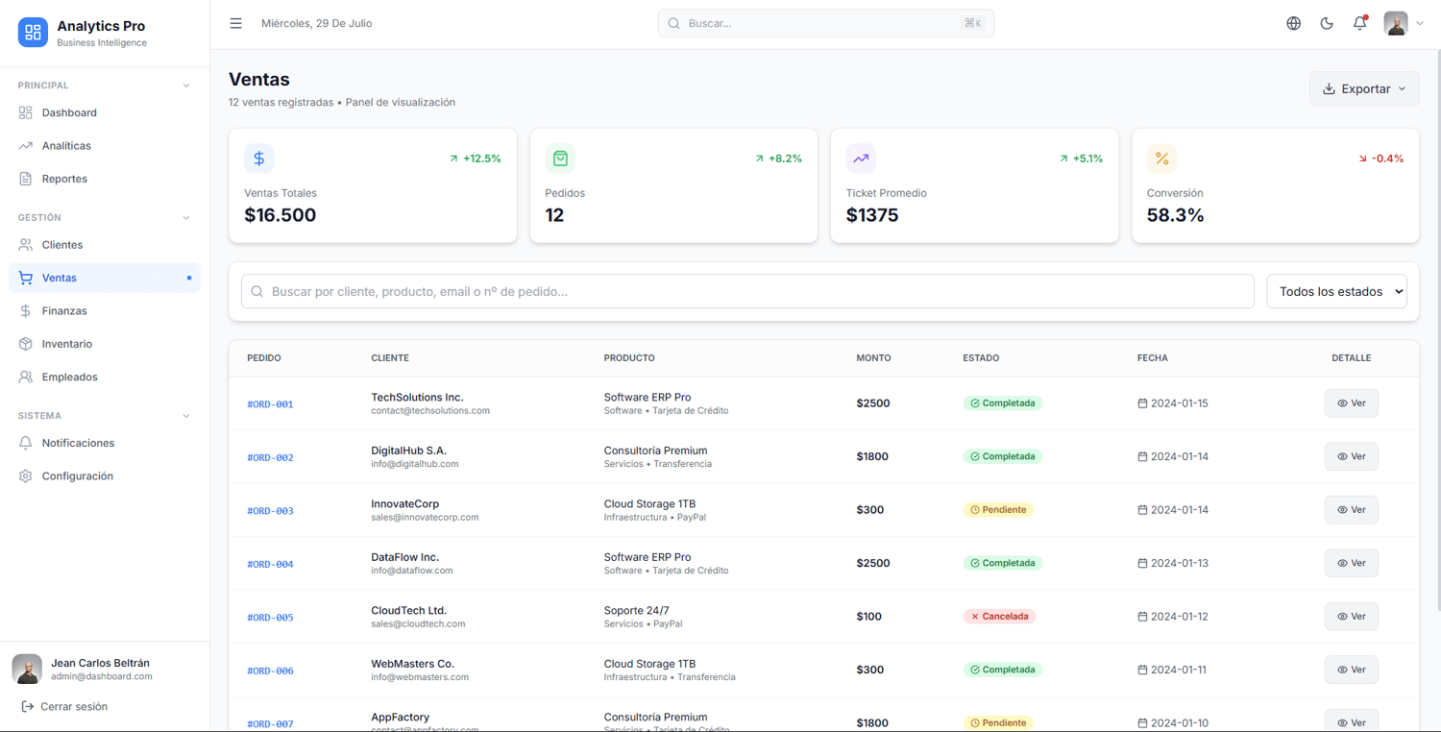Open the Exportar dropdown
1441x732 pixels.
point(1364,88)
